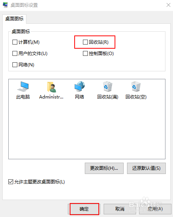
Task: Open 更改图标(H)... dialog button
Action: (x=104, y=168)
